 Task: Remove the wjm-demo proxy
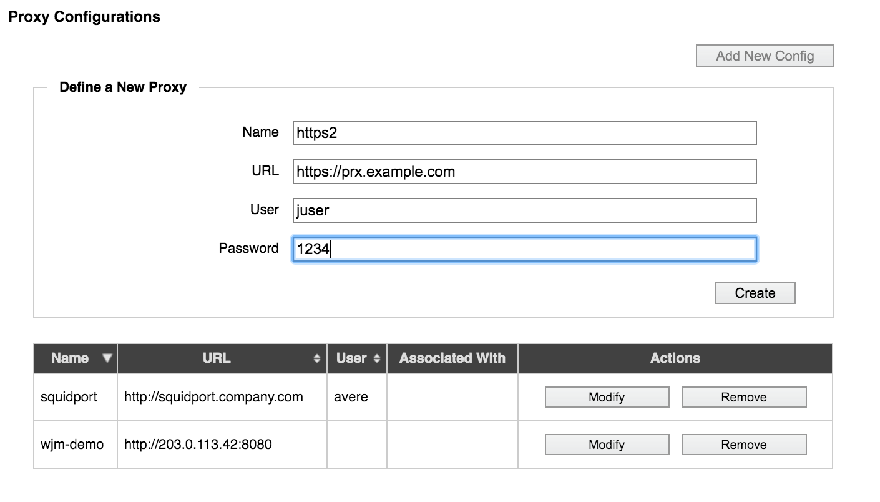click(x=744, y=445)
